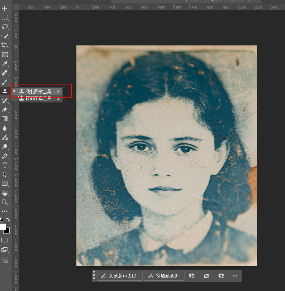Viewport: 285px width, 291px height.
Task: Select the Zoom magnifier tool
Action: (5, 202)
